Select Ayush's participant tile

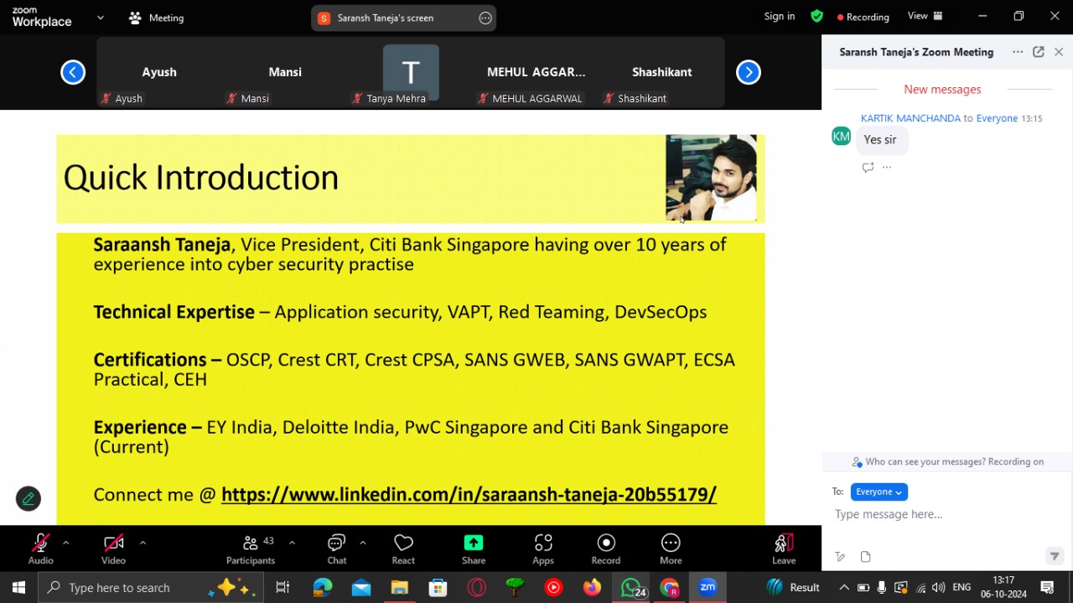(159, 73)
